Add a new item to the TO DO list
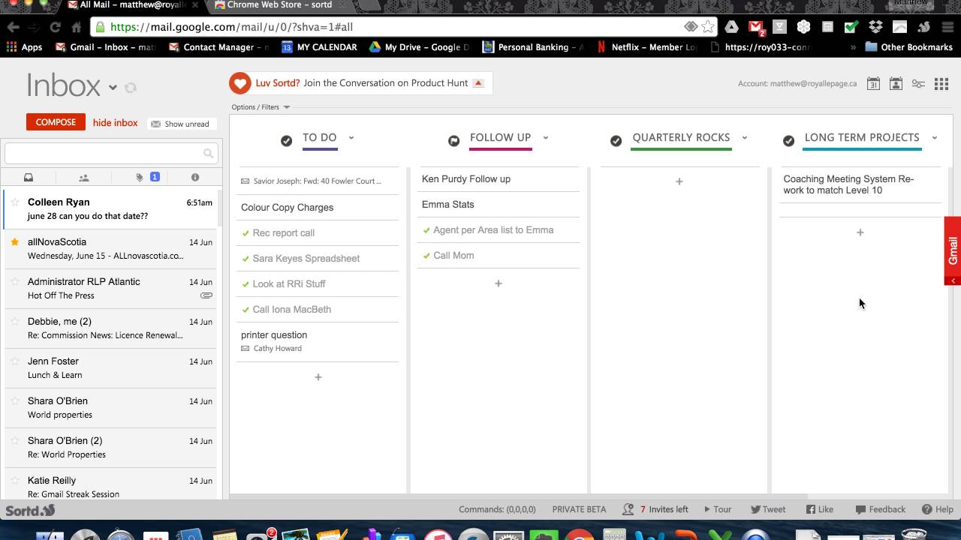The height and width of the screenshot is (540, 961). coord(318,377)
